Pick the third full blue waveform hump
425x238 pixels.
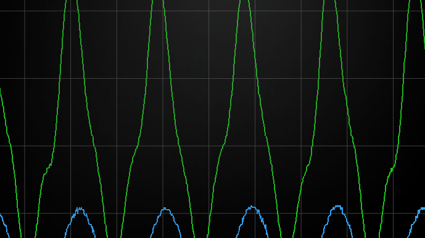(x=252, y=222)
